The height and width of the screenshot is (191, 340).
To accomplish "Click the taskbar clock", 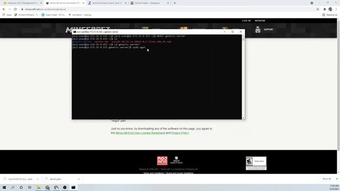I will point(334,187).
